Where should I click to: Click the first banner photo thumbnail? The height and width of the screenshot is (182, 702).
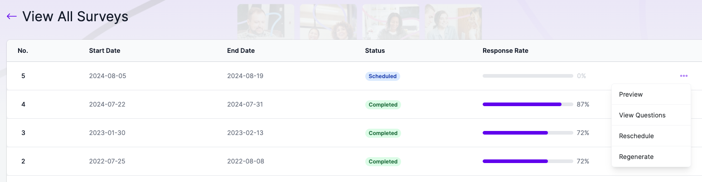[266, 21]
